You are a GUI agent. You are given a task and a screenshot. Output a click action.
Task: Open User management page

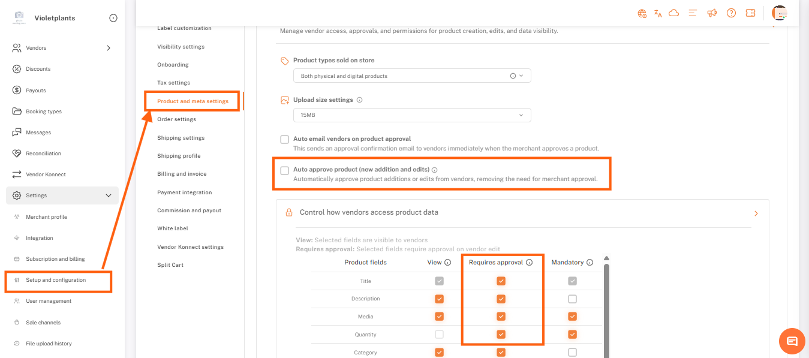49,301
